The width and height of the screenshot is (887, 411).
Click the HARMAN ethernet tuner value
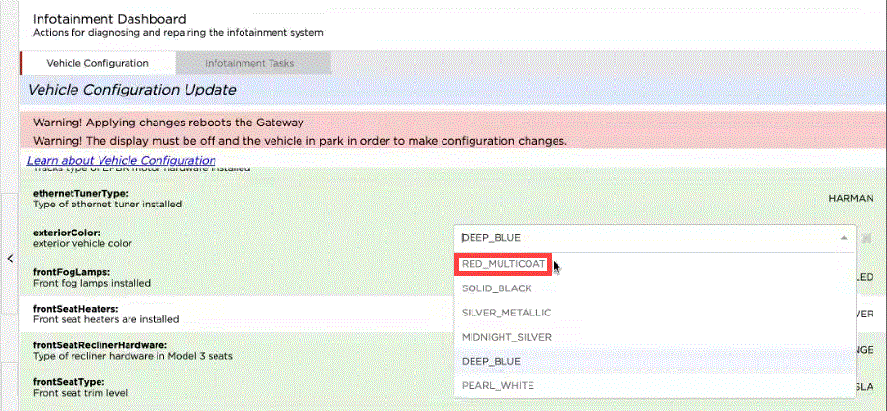point(850,197)
